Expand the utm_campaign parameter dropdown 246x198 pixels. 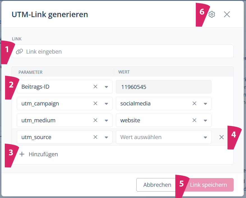tap(106, 104)
